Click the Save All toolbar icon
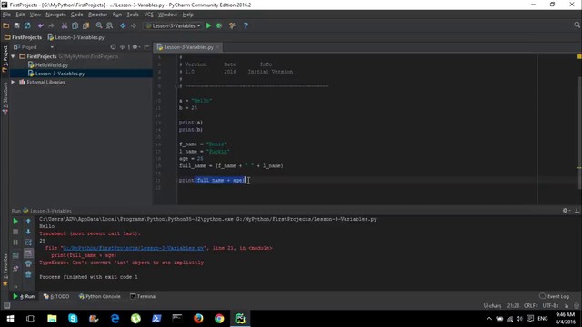Image resolution: width=582 pixels, height=327 pixels. click(x=16, y=25)
